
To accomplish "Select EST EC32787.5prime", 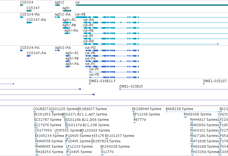I will point(48,120).
